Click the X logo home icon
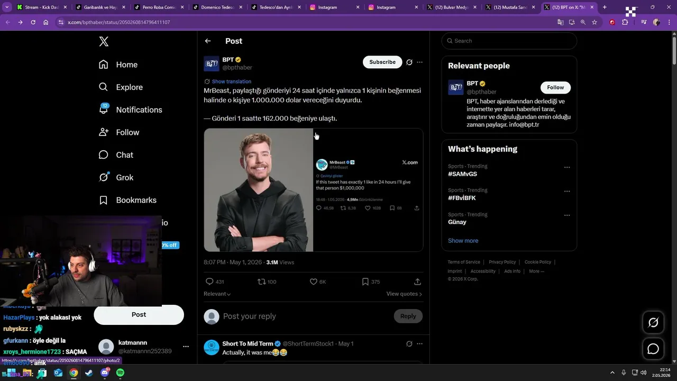677x381 pixels. tap(104, 42)
